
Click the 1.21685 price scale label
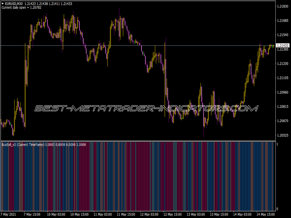point(283,20)
